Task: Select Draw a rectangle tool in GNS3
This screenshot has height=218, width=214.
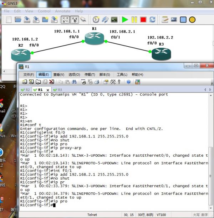Action: [x=183, y=20]
